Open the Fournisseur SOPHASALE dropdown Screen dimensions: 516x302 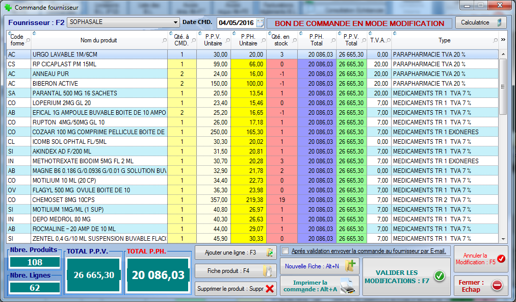click(176, 22)
